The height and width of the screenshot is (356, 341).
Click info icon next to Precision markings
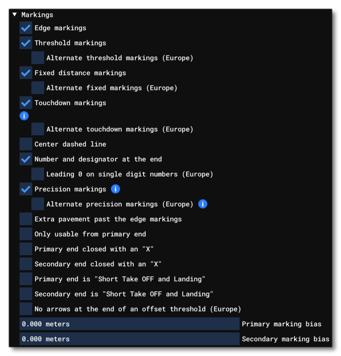[x=115, y=189]
